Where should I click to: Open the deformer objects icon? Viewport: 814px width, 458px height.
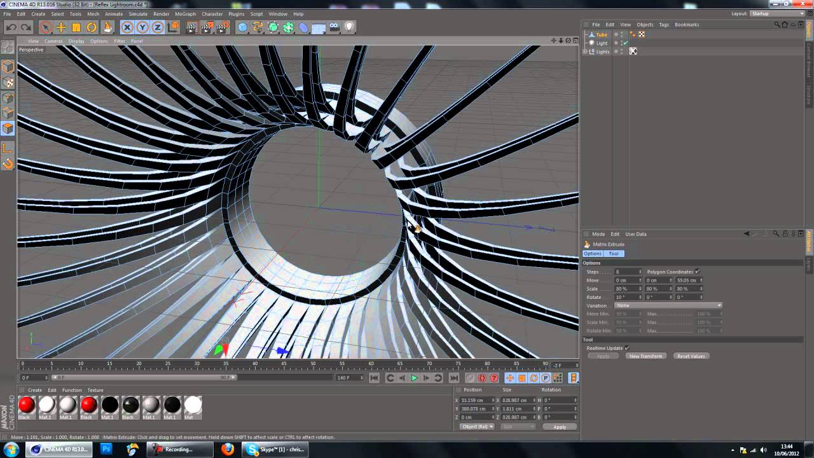click(x=304, y=27)
